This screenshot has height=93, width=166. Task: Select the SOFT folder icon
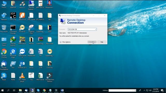(50, 28)
